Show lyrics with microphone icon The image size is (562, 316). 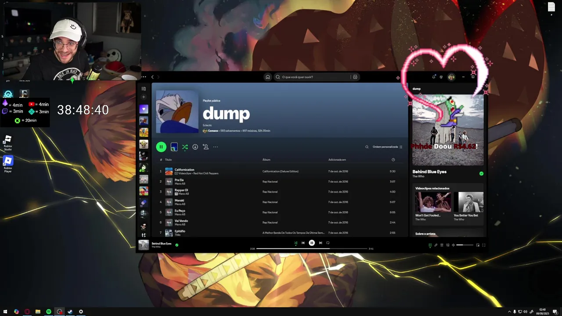coord(436,245)
